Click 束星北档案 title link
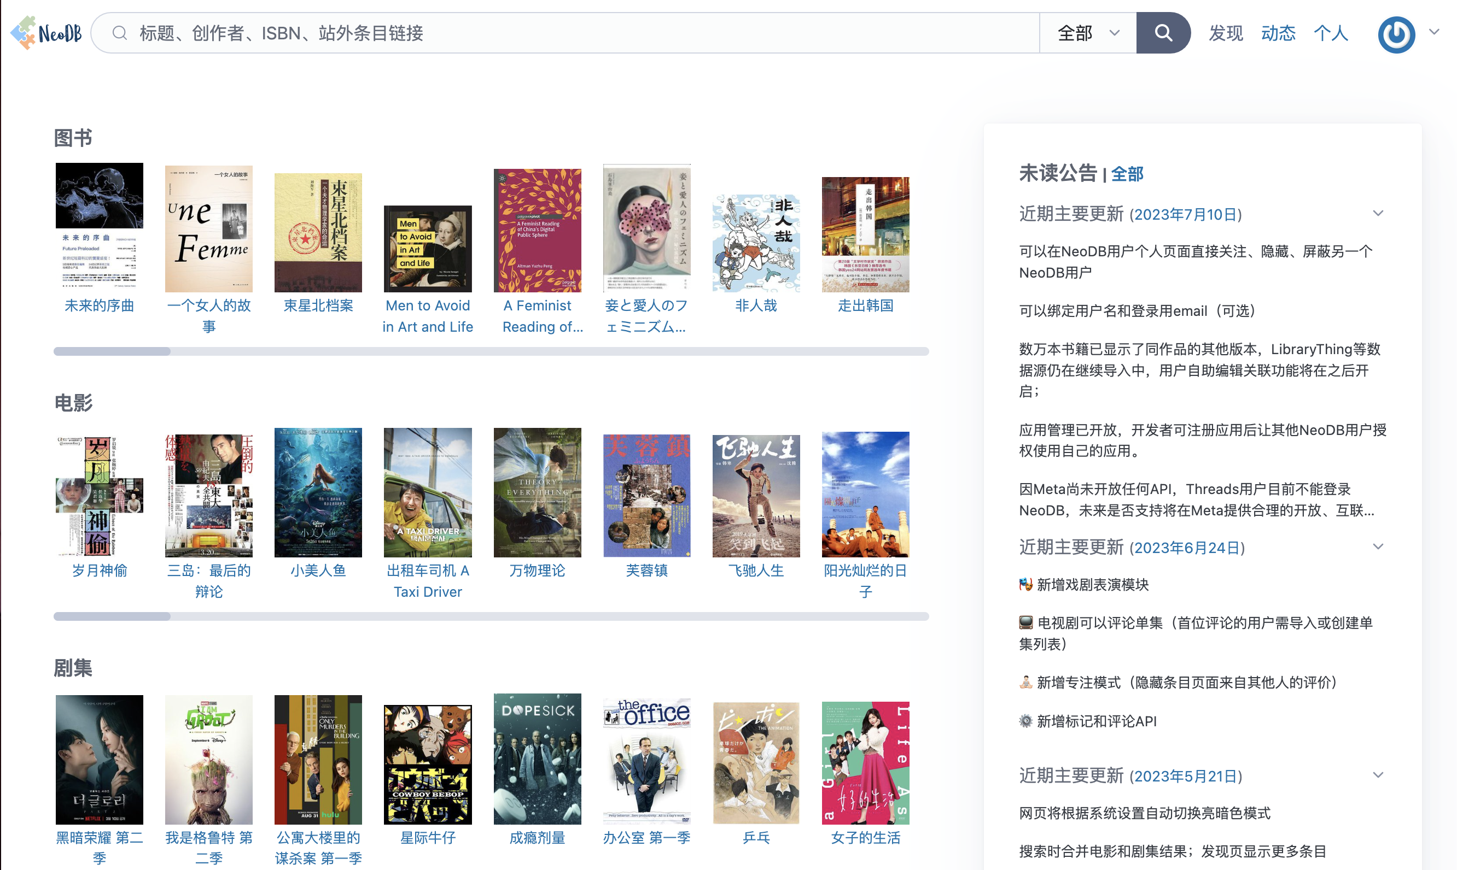The width and height of the screenshot is (1457, 870). (x=318, y=305)
